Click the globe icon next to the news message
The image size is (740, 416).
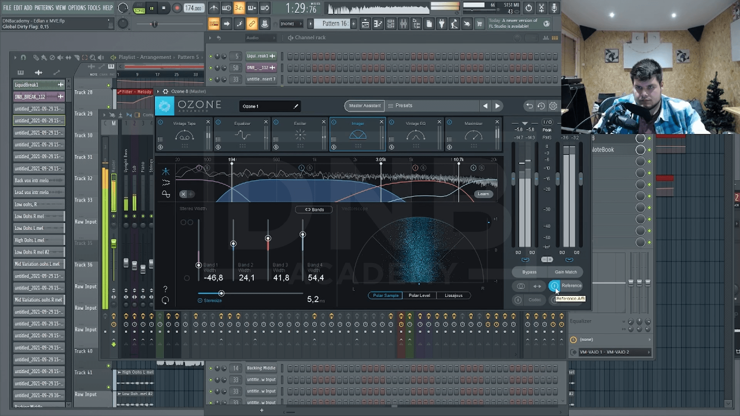(547, 23)
